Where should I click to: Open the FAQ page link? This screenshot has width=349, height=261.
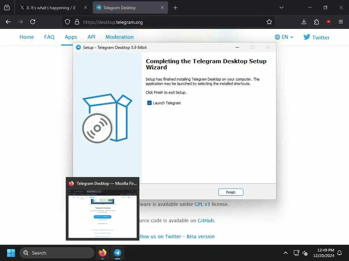coord(49,37)
